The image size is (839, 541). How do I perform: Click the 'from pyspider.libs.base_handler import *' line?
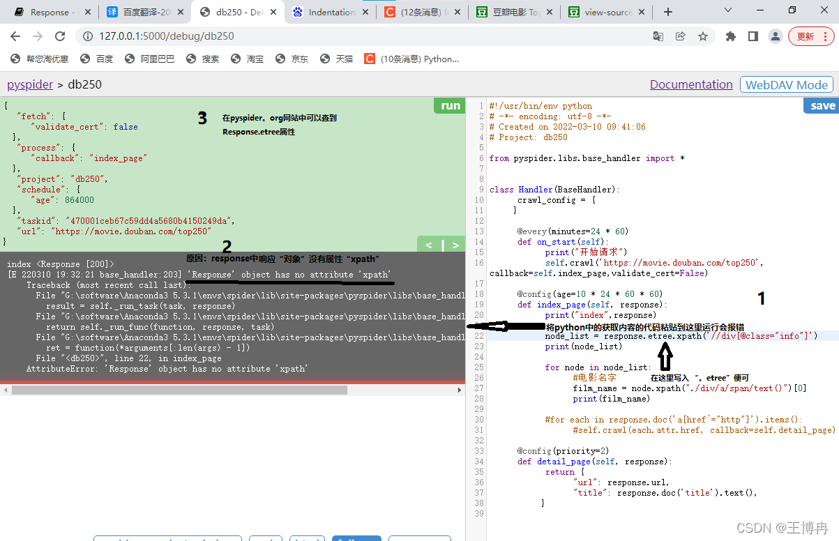(587, 158)
